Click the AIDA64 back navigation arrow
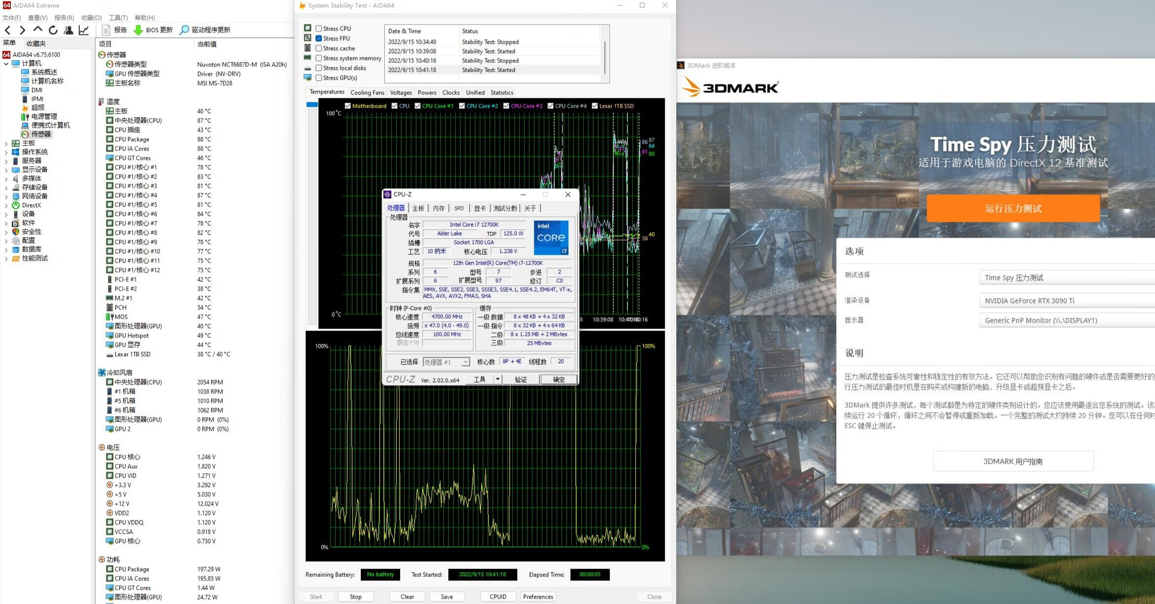The height and width of the screenshot is (604, 1155). (x=8, y=30)
